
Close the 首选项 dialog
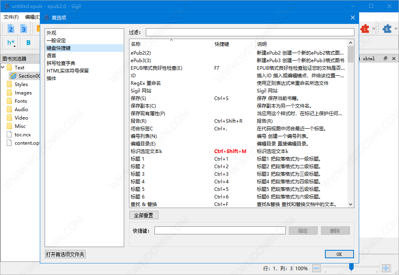[353, 18]
